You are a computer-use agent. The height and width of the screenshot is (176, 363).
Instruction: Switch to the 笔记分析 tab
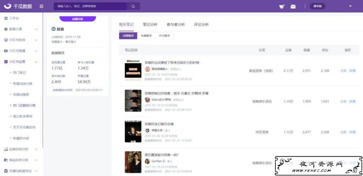[150, 25]
